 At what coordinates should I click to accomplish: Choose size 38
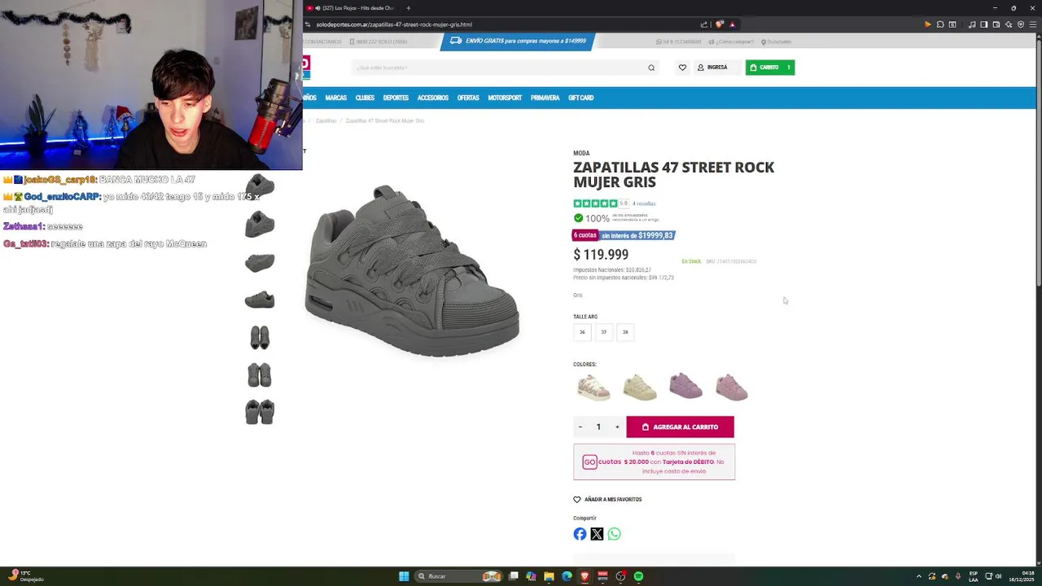point(625,332)
